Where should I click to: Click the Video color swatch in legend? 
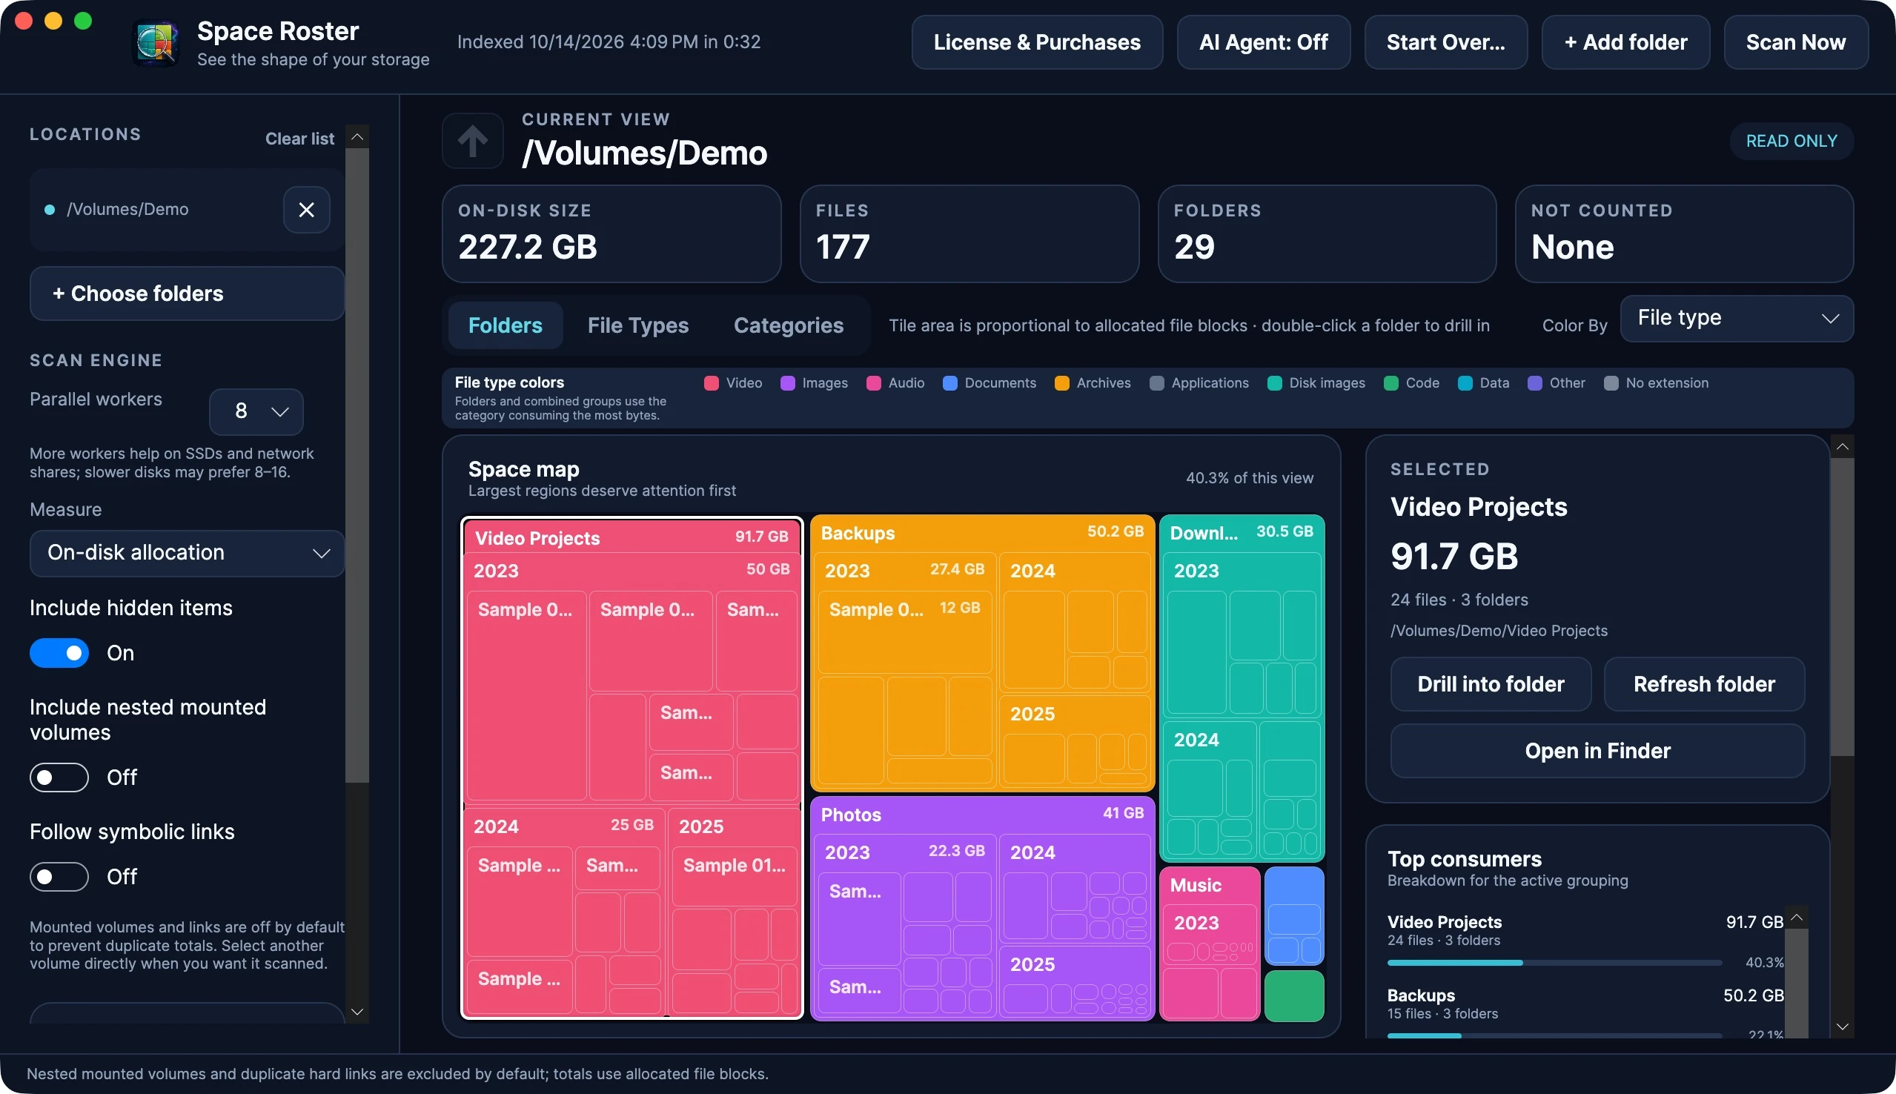click(x=711, y=383)
